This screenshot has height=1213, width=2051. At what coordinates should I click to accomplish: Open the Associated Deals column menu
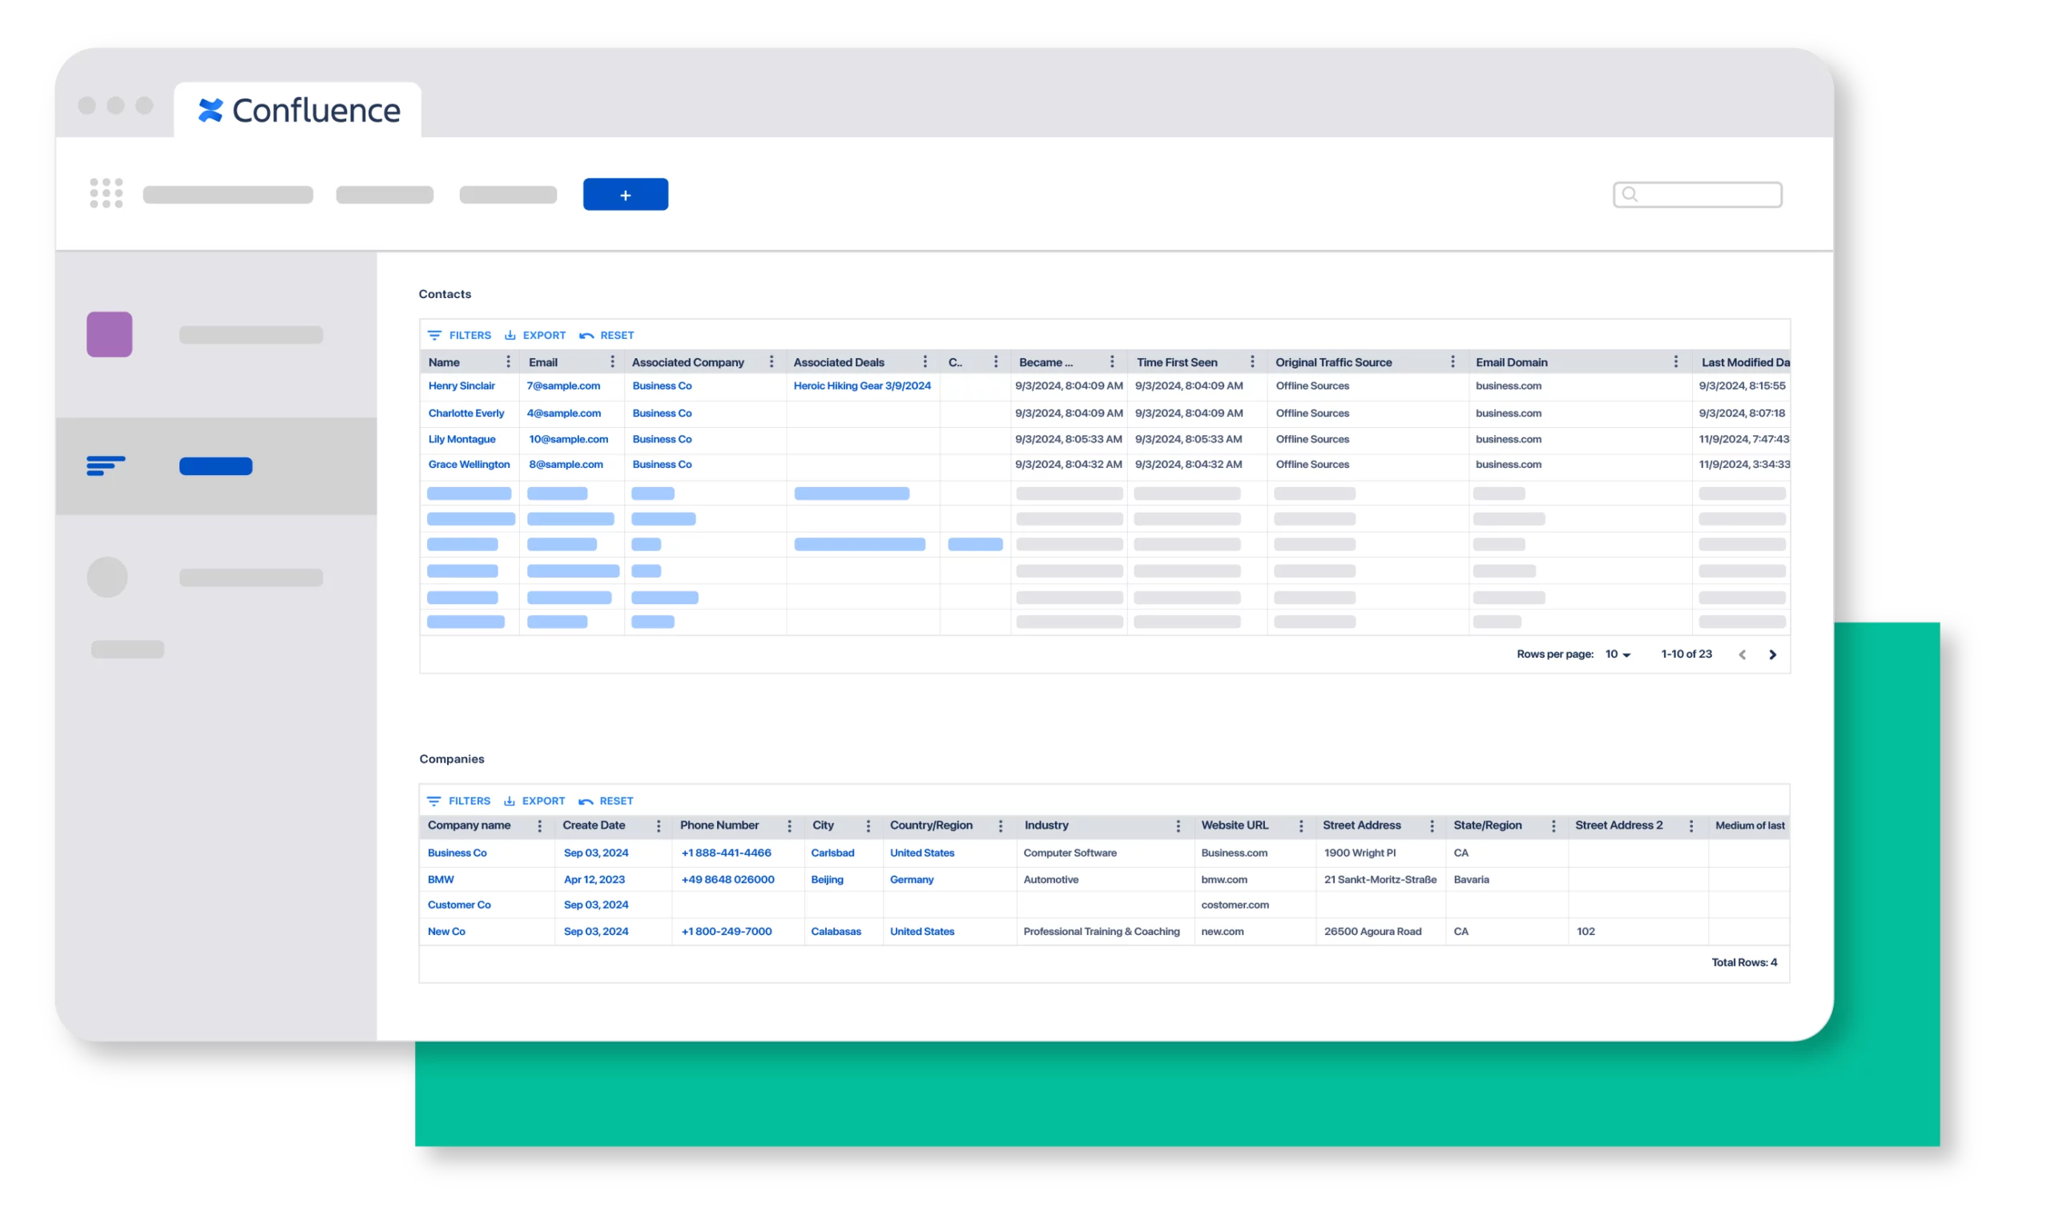(x=925, y=361)
